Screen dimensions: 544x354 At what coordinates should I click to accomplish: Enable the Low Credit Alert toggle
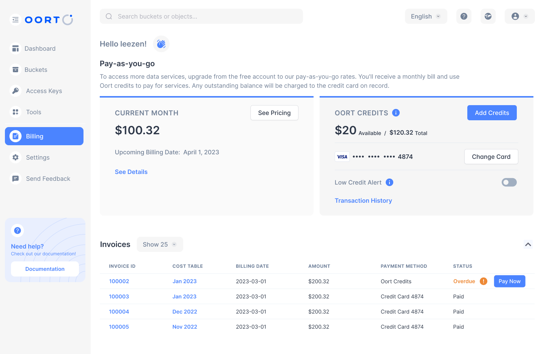(x=509, y=182)
